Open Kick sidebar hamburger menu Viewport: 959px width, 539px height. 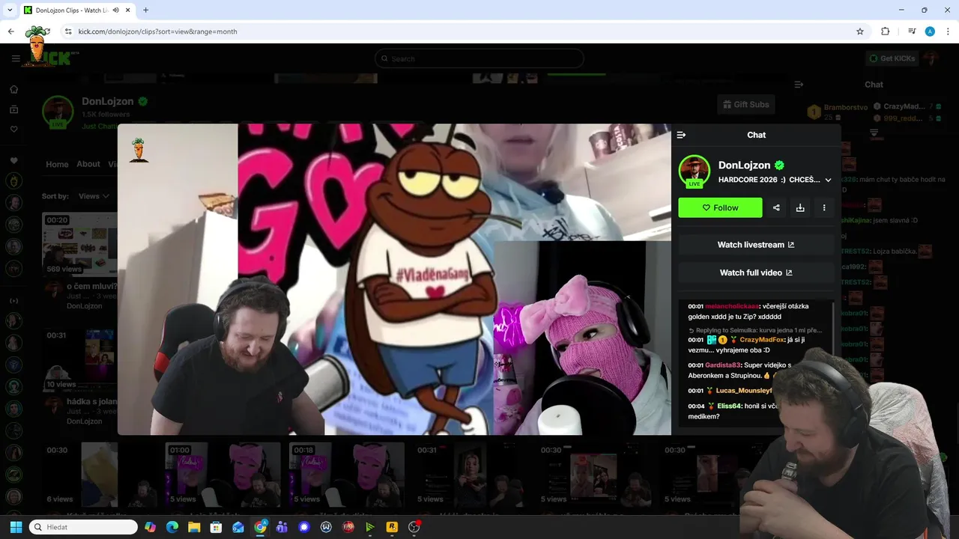click(x=16, y=58)
